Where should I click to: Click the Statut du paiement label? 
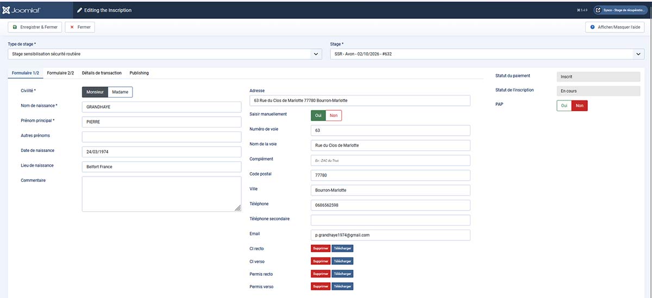[513, 76]
